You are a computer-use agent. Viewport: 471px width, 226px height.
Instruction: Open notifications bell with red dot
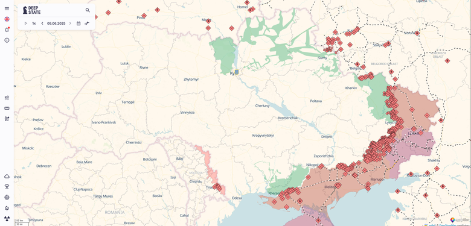pos(7,30)
